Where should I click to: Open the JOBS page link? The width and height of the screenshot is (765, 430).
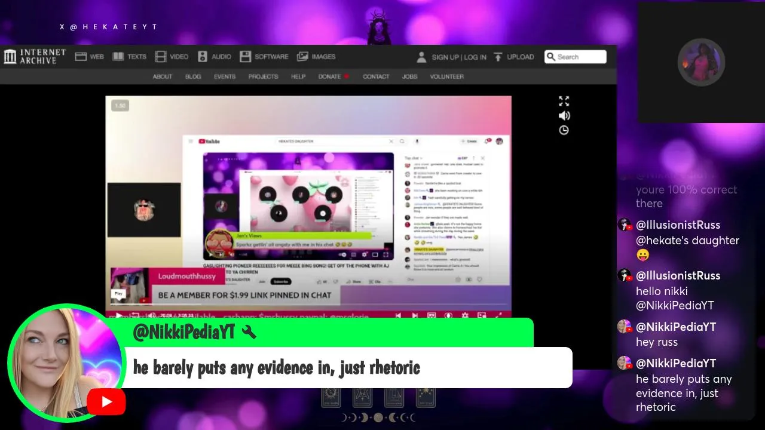pos(409,76)
